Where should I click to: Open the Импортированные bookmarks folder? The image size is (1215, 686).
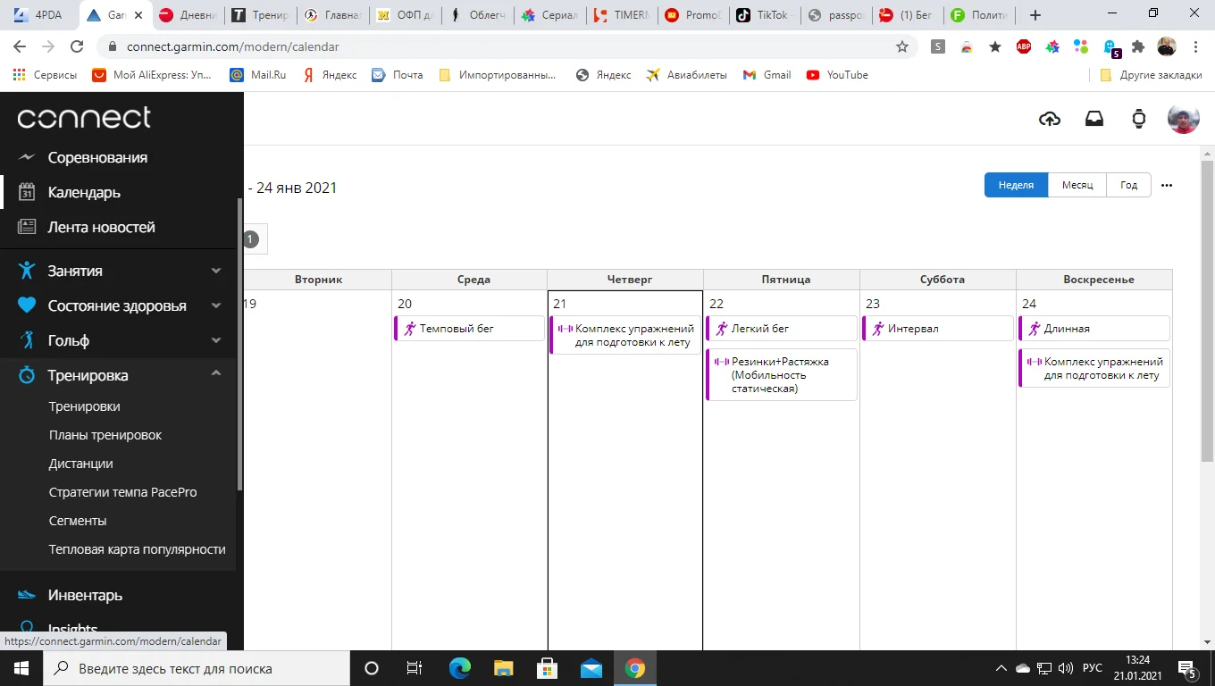point(498,75)
